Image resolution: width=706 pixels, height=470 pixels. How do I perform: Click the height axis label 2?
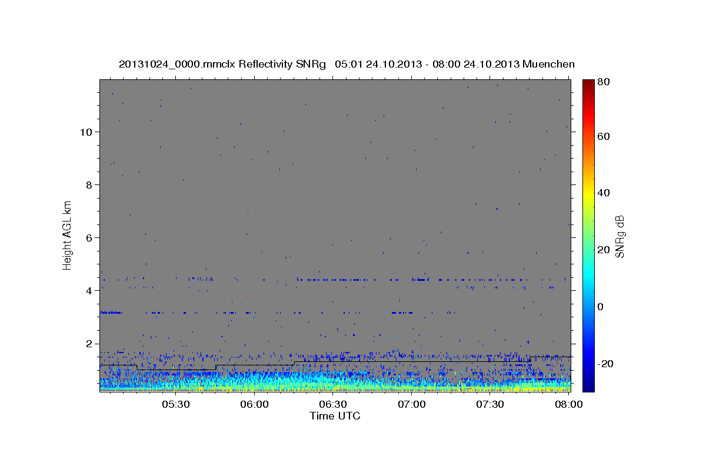point(88,344)
